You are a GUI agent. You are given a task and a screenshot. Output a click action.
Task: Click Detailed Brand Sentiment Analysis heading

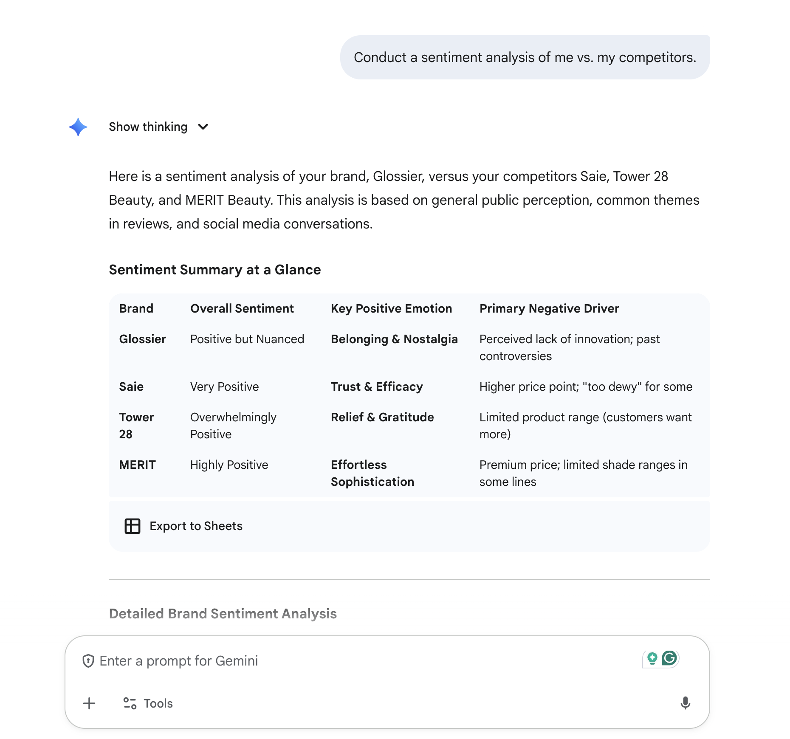pos(223,614)
